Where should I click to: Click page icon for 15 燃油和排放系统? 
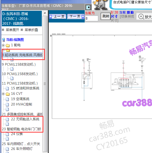[x=7, y=88]
